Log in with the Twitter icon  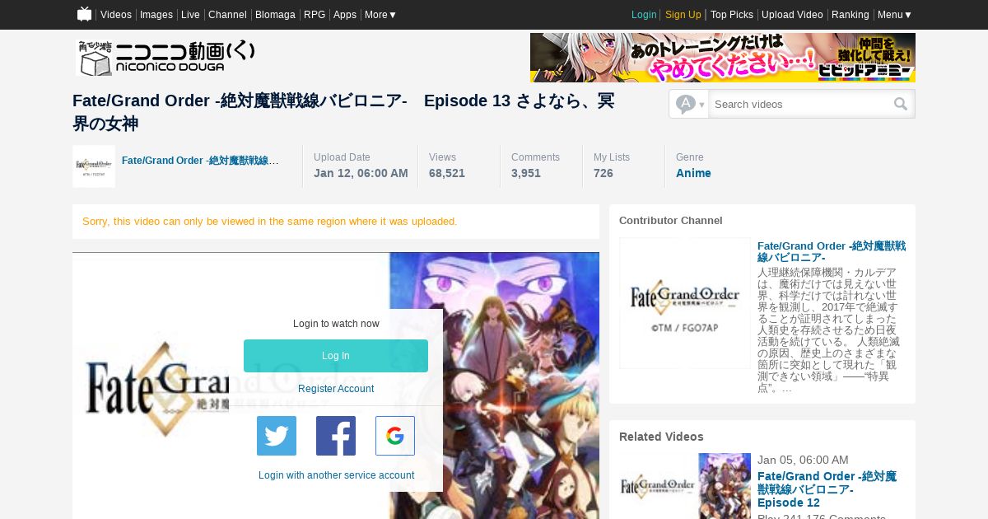277,436
